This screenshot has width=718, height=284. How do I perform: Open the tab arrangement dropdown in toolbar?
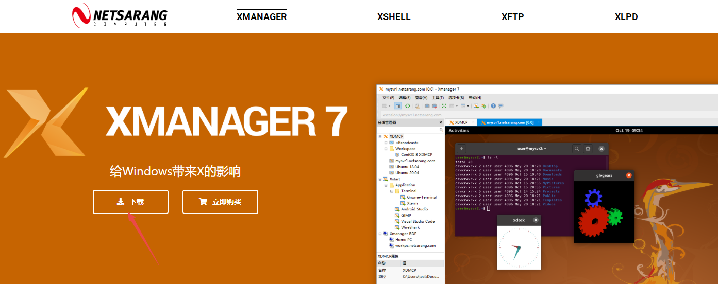click(x=457, y=106)
